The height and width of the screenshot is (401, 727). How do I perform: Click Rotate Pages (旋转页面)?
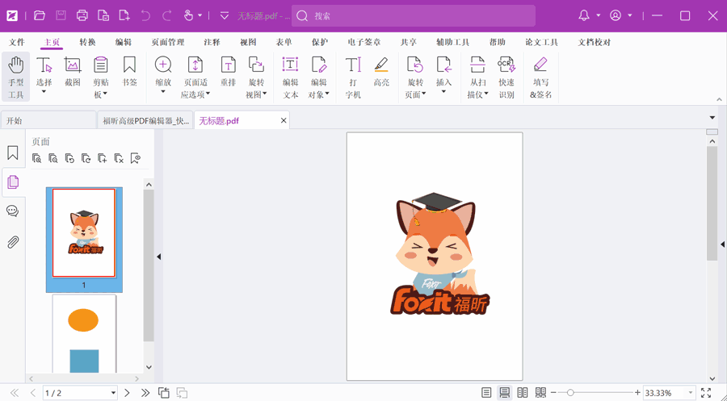[415, 77]
